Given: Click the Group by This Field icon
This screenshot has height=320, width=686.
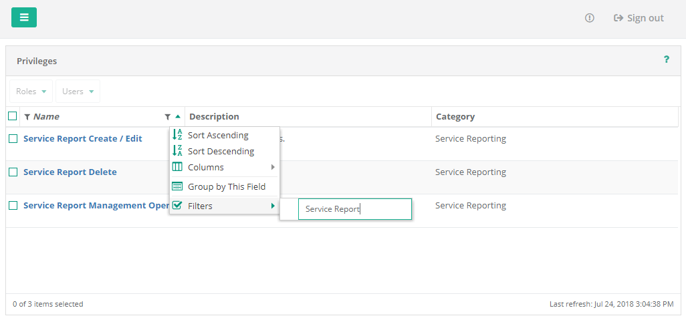Looking at the screenshot, I should (177, 186).
